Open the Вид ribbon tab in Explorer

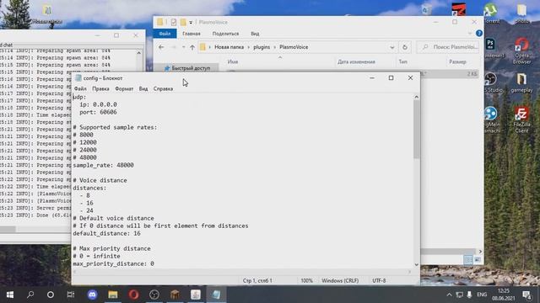255,34
